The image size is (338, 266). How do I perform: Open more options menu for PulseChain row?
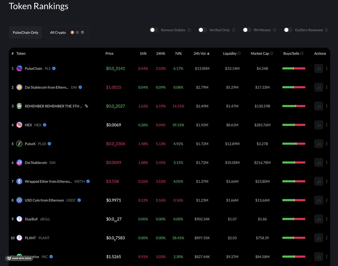(x=327, y=68)
